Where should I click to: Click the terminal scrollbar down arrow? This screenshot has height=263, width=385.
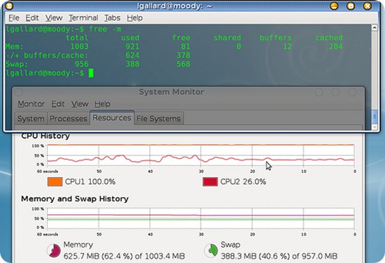374,127
